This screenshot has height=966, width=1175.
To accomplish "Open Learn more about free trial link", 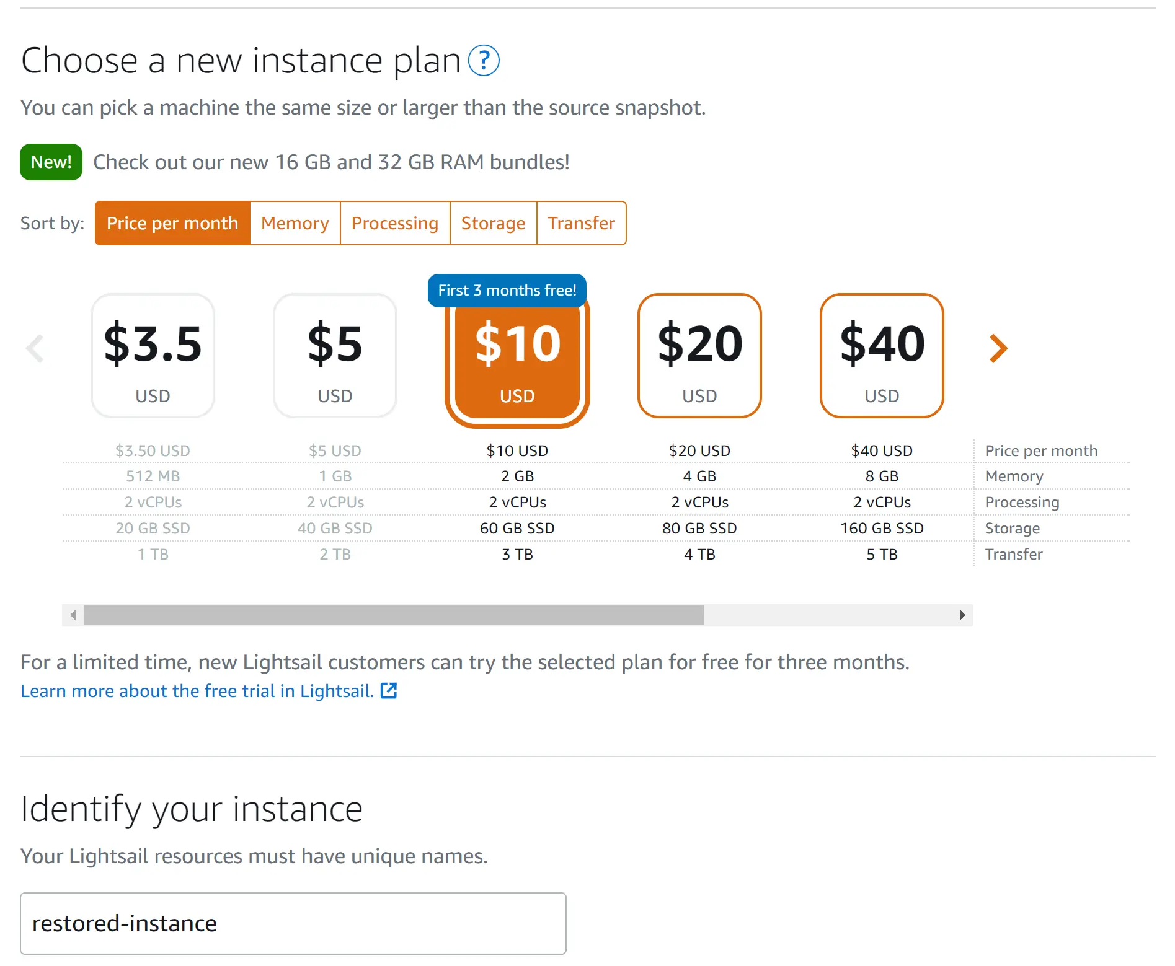I will click(197, 691).
